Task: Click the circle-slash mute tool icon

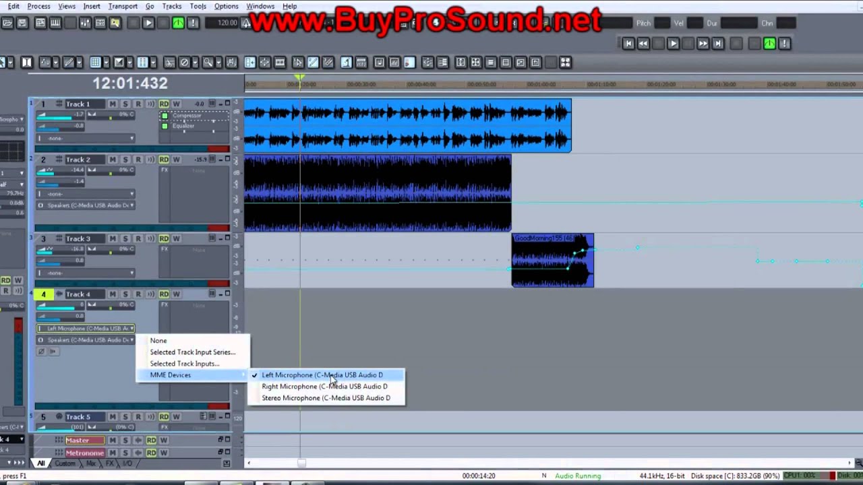Action: (184, 63)
